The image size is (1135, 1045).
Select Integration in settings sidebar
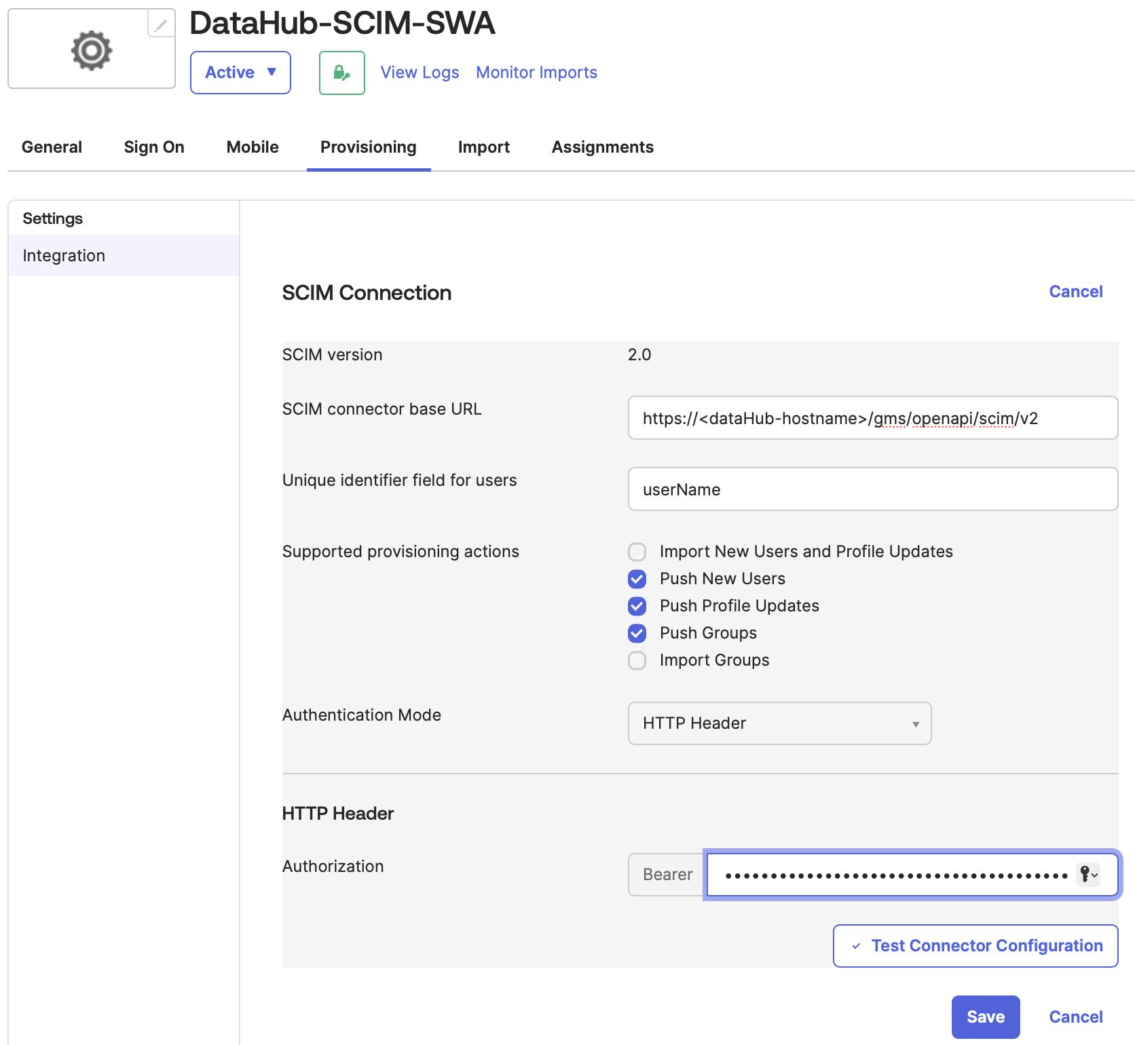coord(124,256)
